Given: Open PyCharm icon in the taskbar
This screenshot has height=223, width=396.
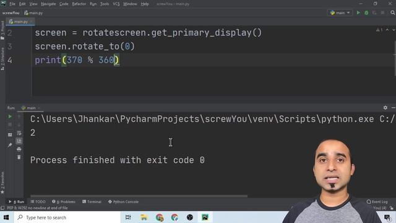Looking at the screenshot, I should (x=205, y=217).
